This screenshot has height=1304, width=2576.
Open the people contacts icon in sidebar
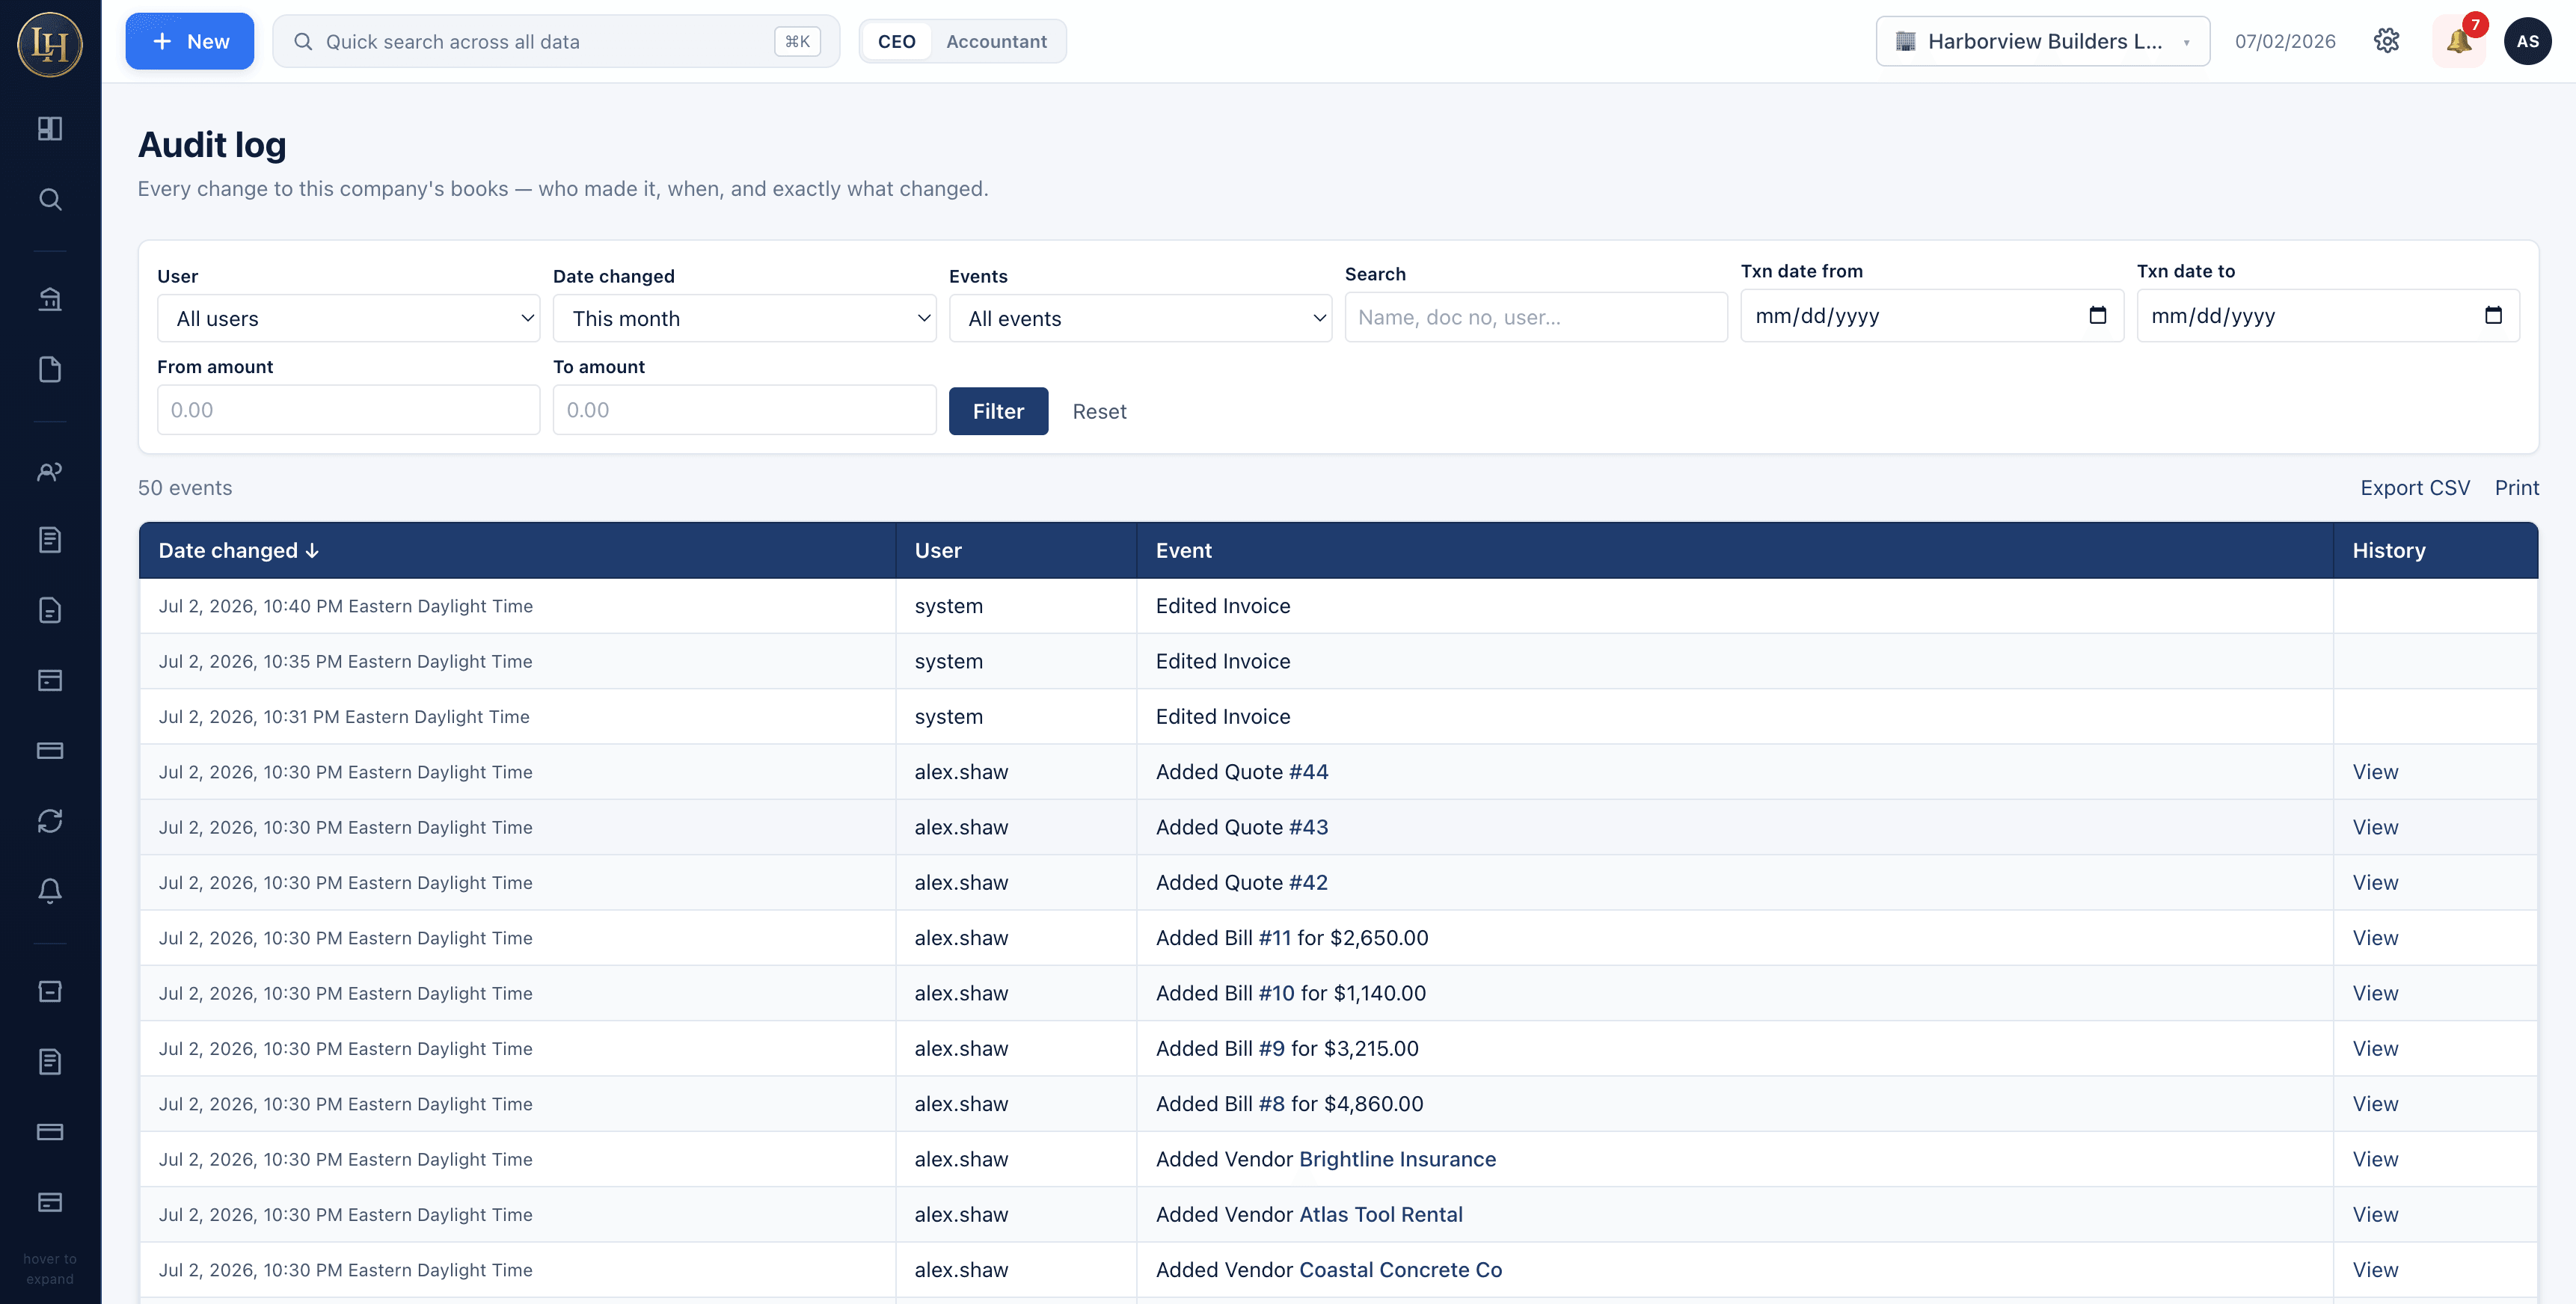[50, 471]
